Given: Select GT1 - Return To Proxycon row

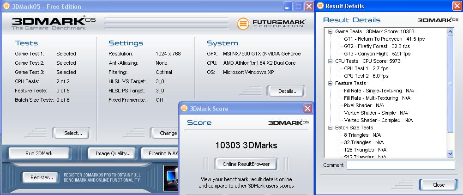Looking at the screenshot, I should tap(384, 39).
